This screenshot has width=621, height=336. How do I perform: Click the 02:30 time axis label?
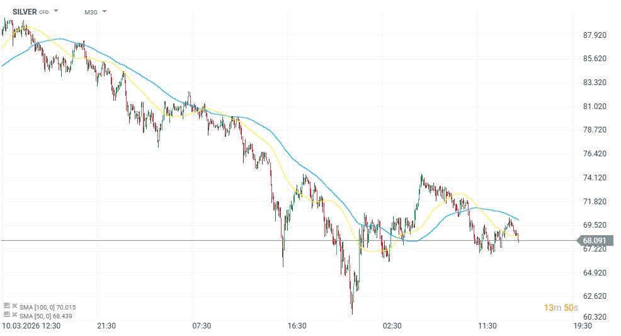point(392,326)
